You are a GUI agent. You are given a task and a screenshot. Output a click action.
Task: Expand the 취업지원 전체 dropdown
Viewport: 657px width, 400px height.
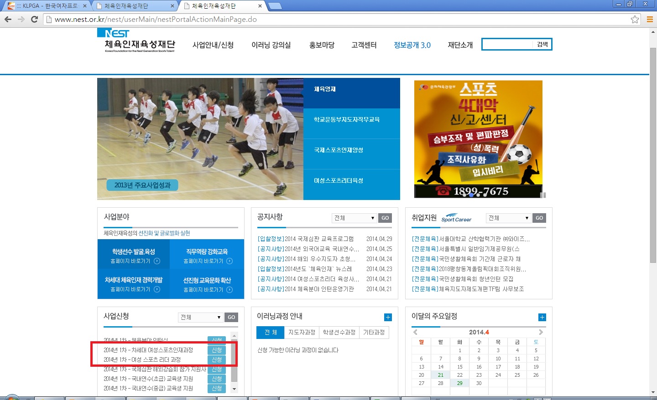pyautogui.click(x=508, y=218)
